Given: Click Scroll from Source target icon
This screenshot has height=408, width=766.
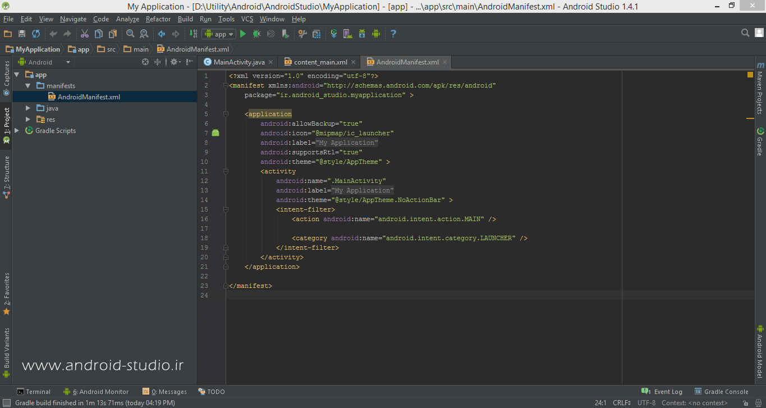Looking at the screenshot, I should tap(145, 62).
